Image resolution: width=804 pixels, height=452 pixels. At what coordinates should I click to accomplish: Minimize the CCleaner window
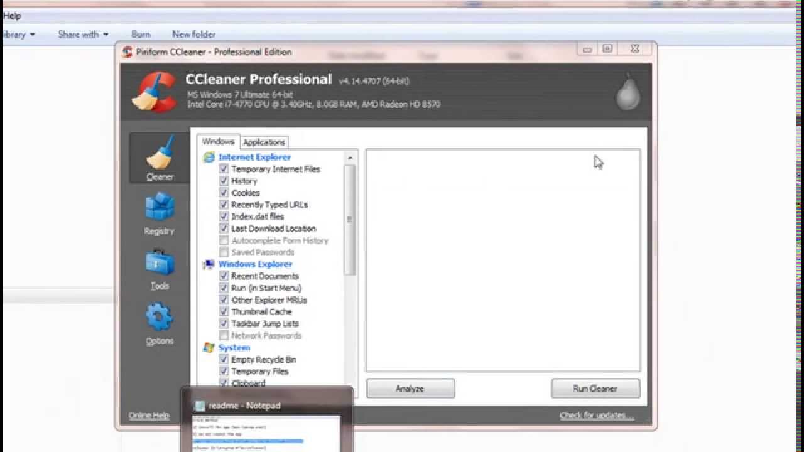click(587, 49)
